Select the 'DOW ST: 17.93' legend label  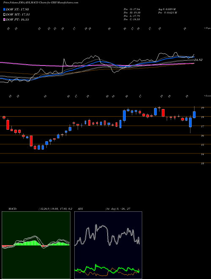click(x=17, y=9)
